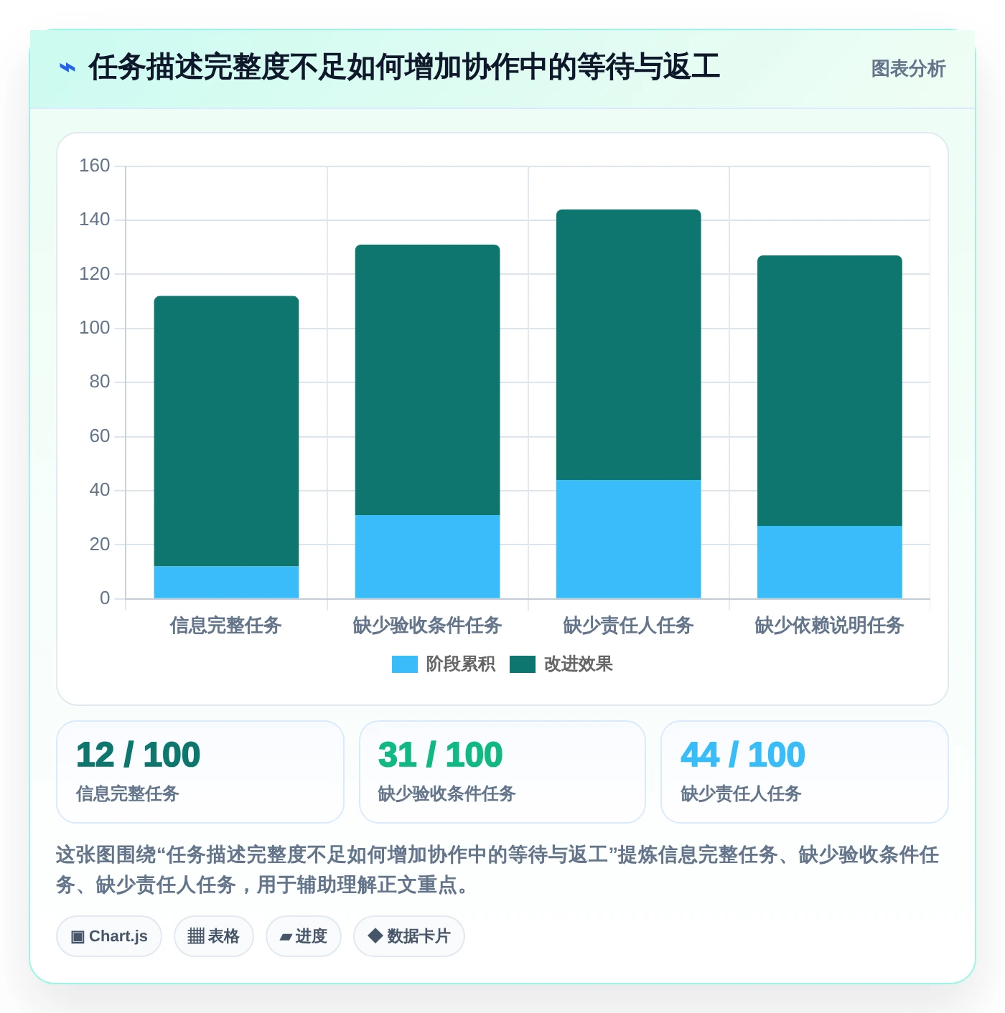Select the dark green bar for 缺少依赖说明任务
1005x1013 pixels.
coord(829,391)
